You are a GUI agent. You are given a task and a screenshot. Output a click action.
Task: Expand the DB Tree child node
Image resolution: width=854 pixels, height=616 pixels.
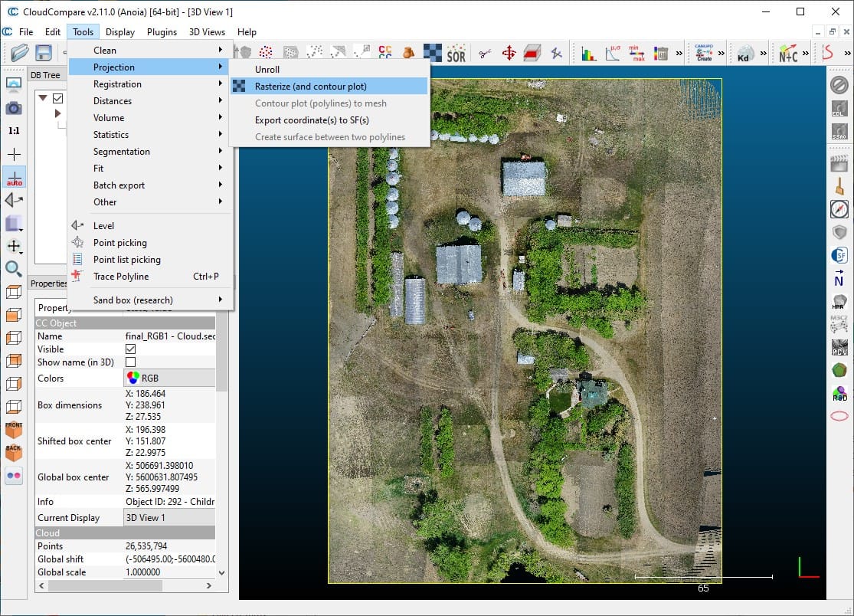[x=57, y=113]
